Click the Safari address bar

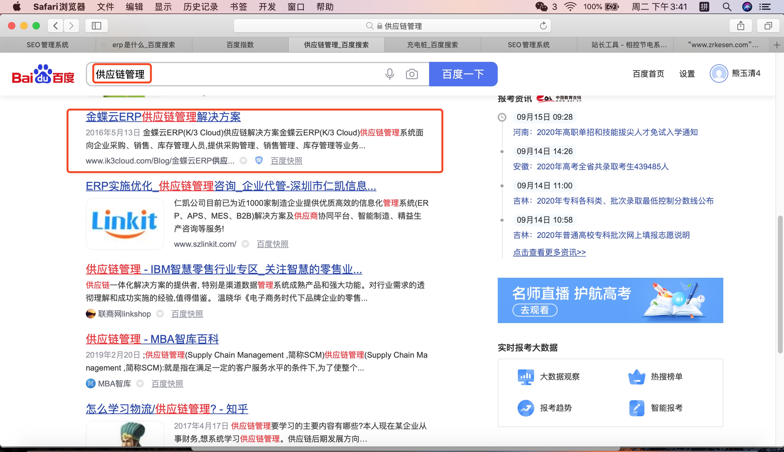coord(392,26)
